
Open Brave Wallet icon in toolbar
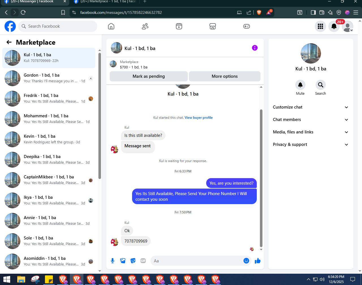tap(322, 12)
